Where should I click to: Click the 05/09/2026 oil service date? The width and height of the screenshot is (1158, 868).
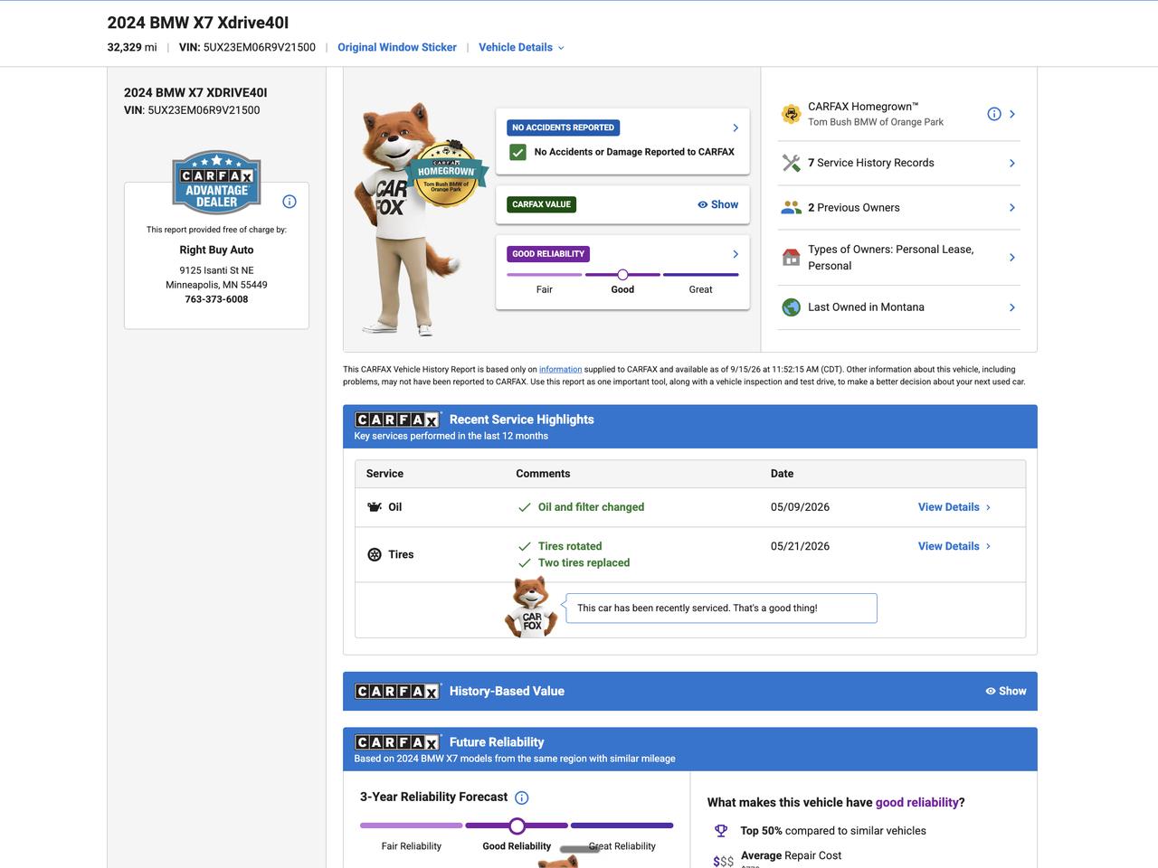pos(800,507)
